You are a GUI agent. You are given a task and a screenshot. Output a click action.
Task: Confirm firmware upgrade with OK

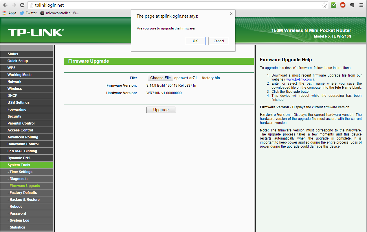(x=195, y=41)
